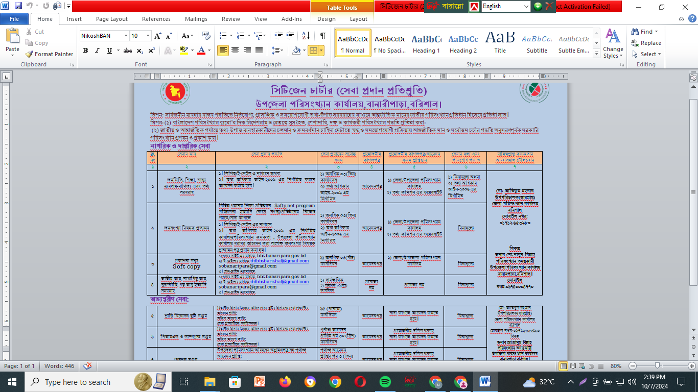Image resolution: width=698 pixels, height=392 pixels.
Task: Switch to the Page Layout tab
Action: (x=112, y=19)
